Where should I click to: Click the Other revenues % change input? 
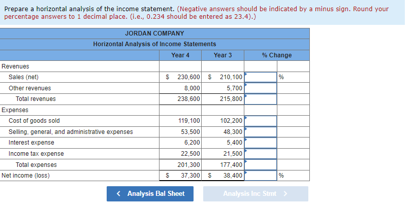pos(261,88)
